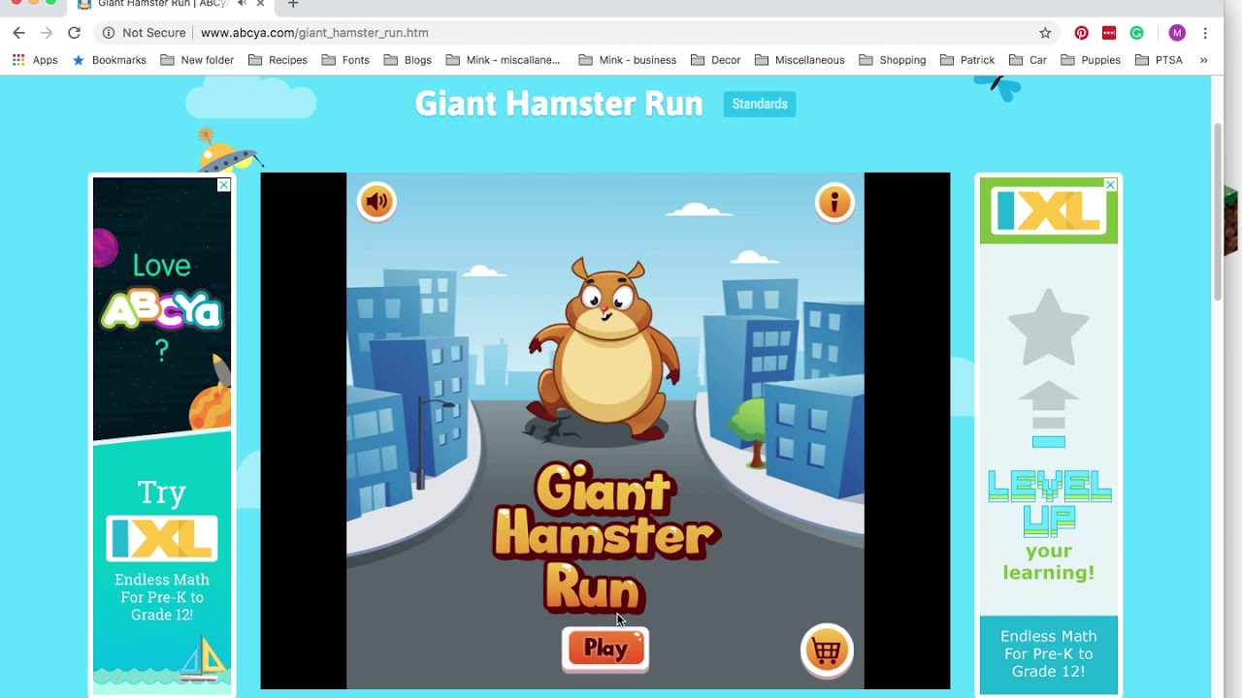The width and height of the screenshot is (1242, 698).
Task: Open the Blogs bookmarks folder
Action: [408, 60]
